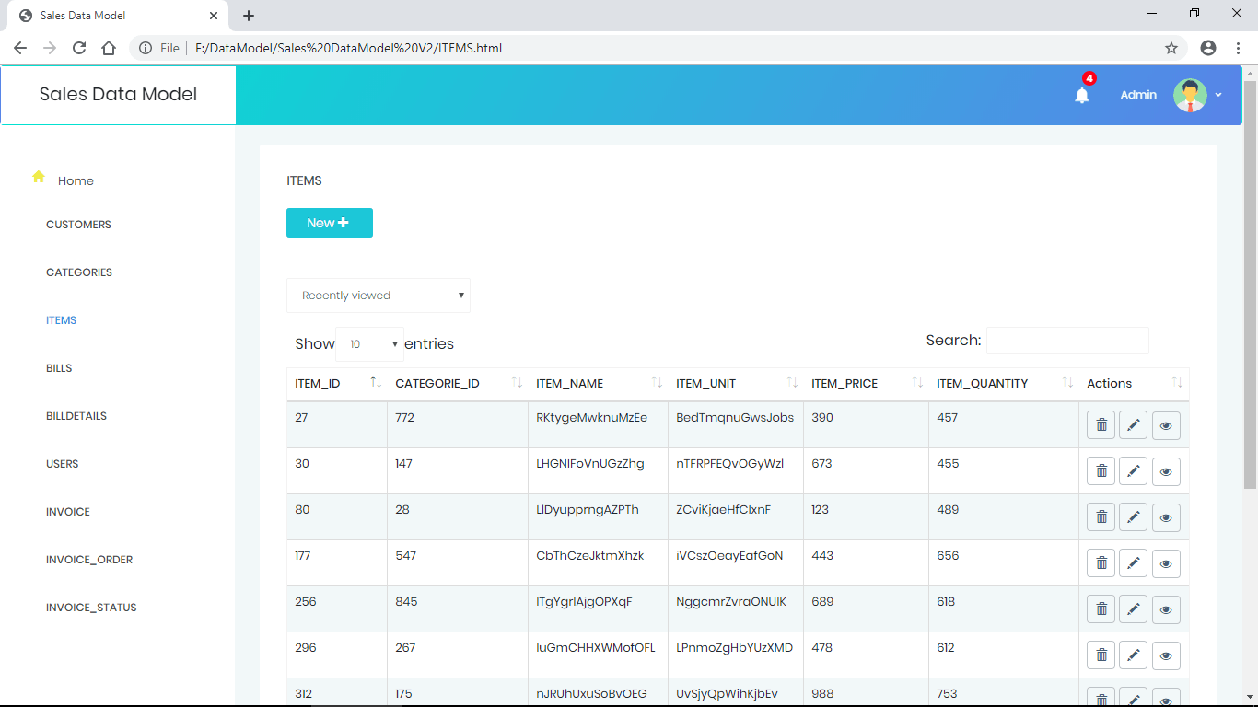View details of item ID 80
1258x707 pixels.
point(1166,517)
